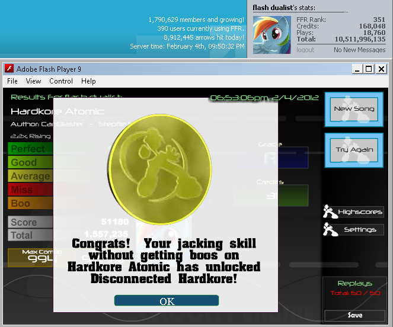Click the character icon beside Settings
This screenshot has height=327, width=393.
(330, 229)
